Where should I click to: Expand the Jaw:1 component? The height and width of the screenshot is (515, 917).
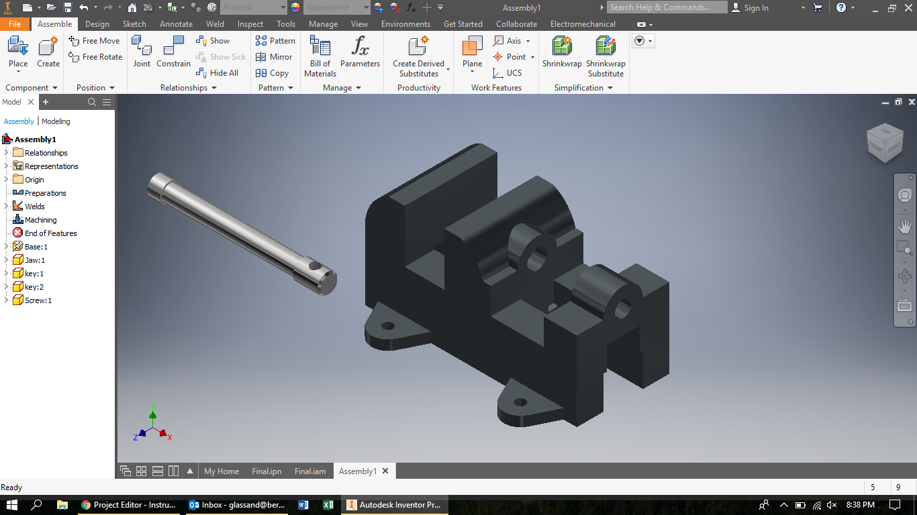pyautogui.click(x=6, y=260)
